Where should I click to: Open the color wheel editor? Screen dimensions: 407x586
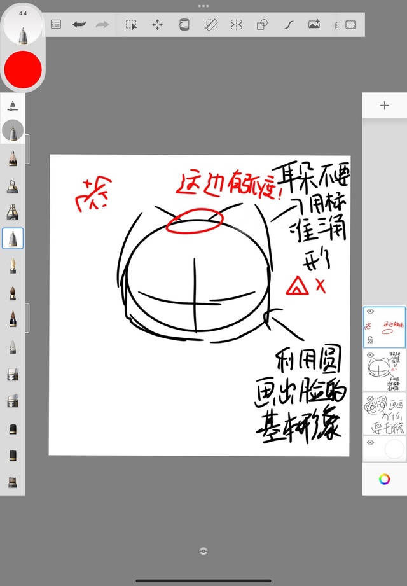point(384,479)
